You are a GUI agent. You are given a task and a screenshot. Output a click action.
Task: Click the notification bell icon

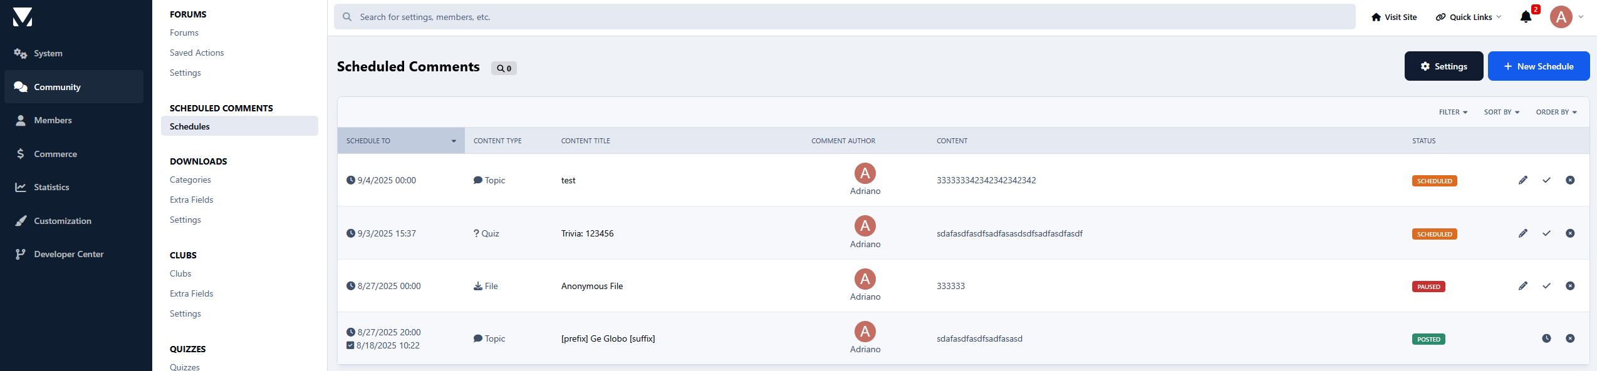1526,17
